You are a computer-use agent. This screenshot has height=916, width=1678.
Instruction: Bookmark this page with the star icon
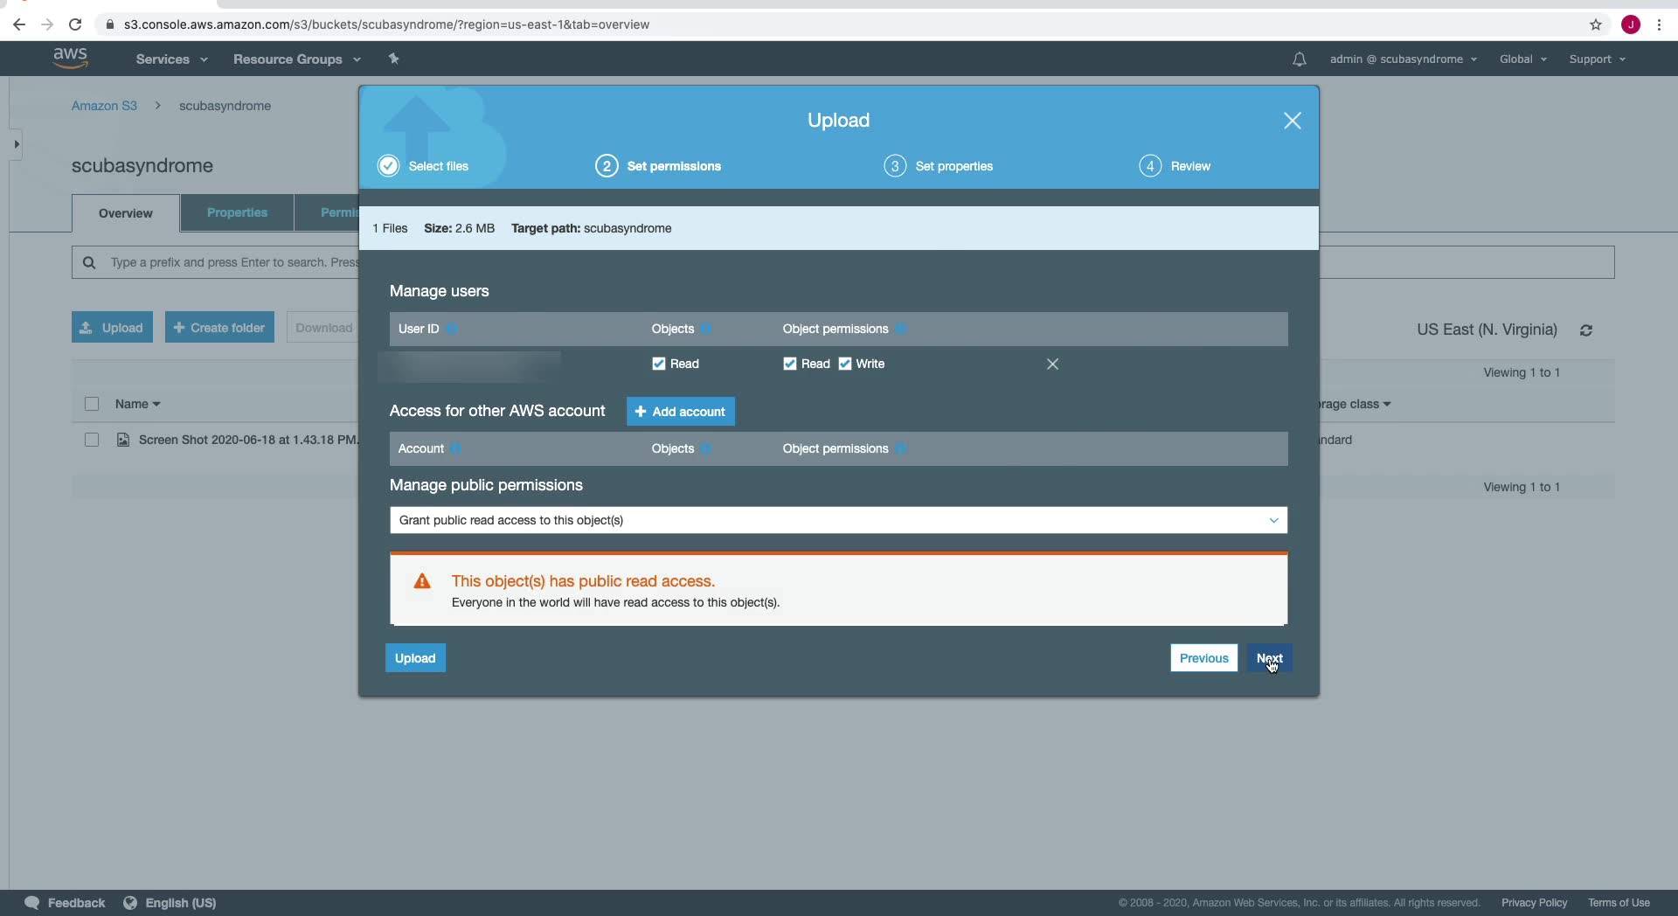click(x=1596, y=24)
